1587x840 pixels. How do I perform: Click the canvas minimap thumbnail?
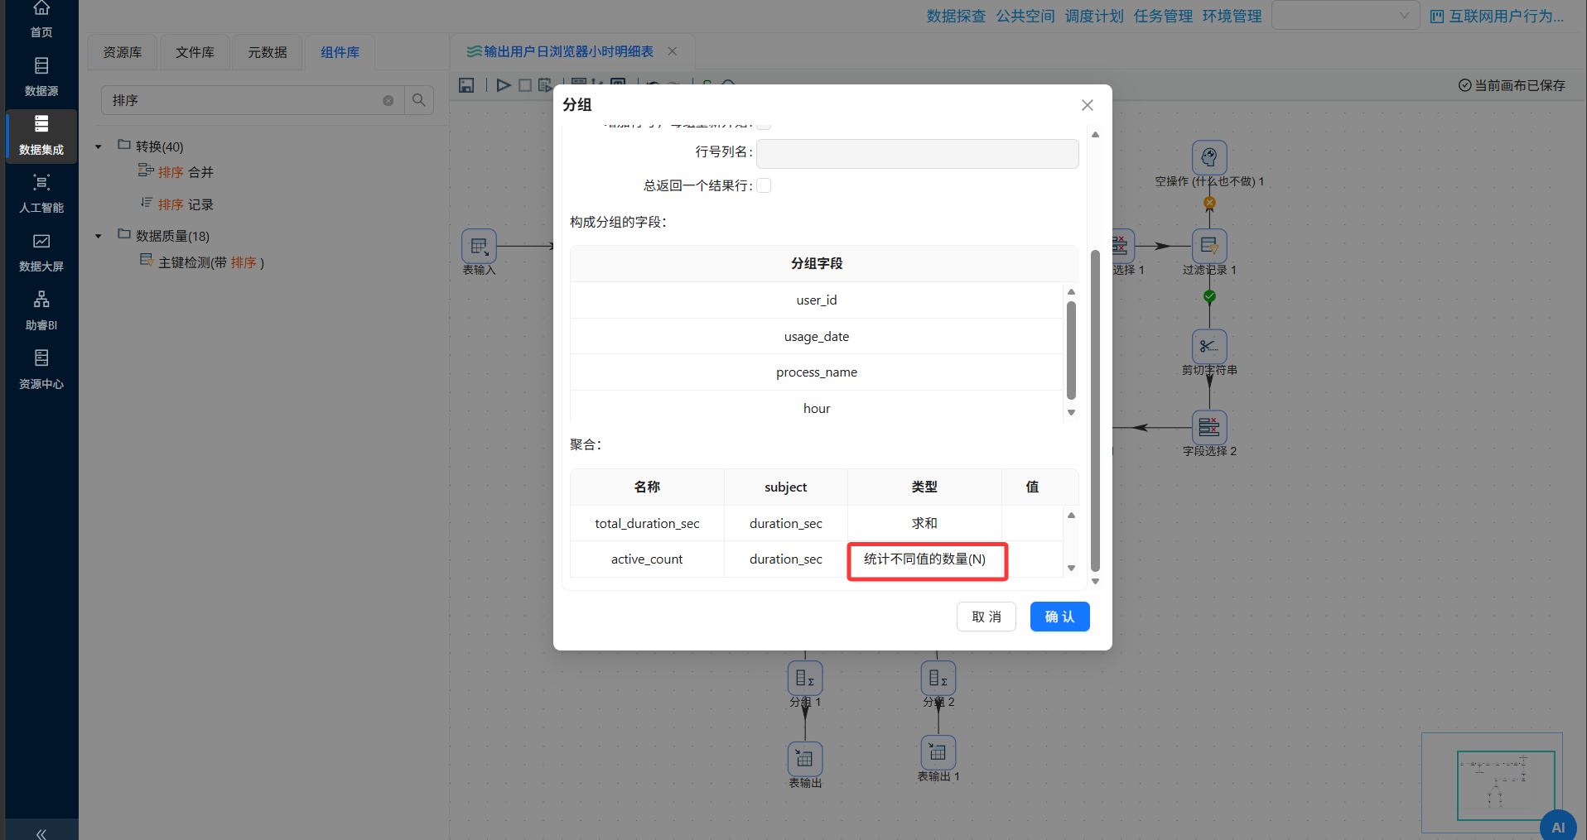pos(1492,782)
